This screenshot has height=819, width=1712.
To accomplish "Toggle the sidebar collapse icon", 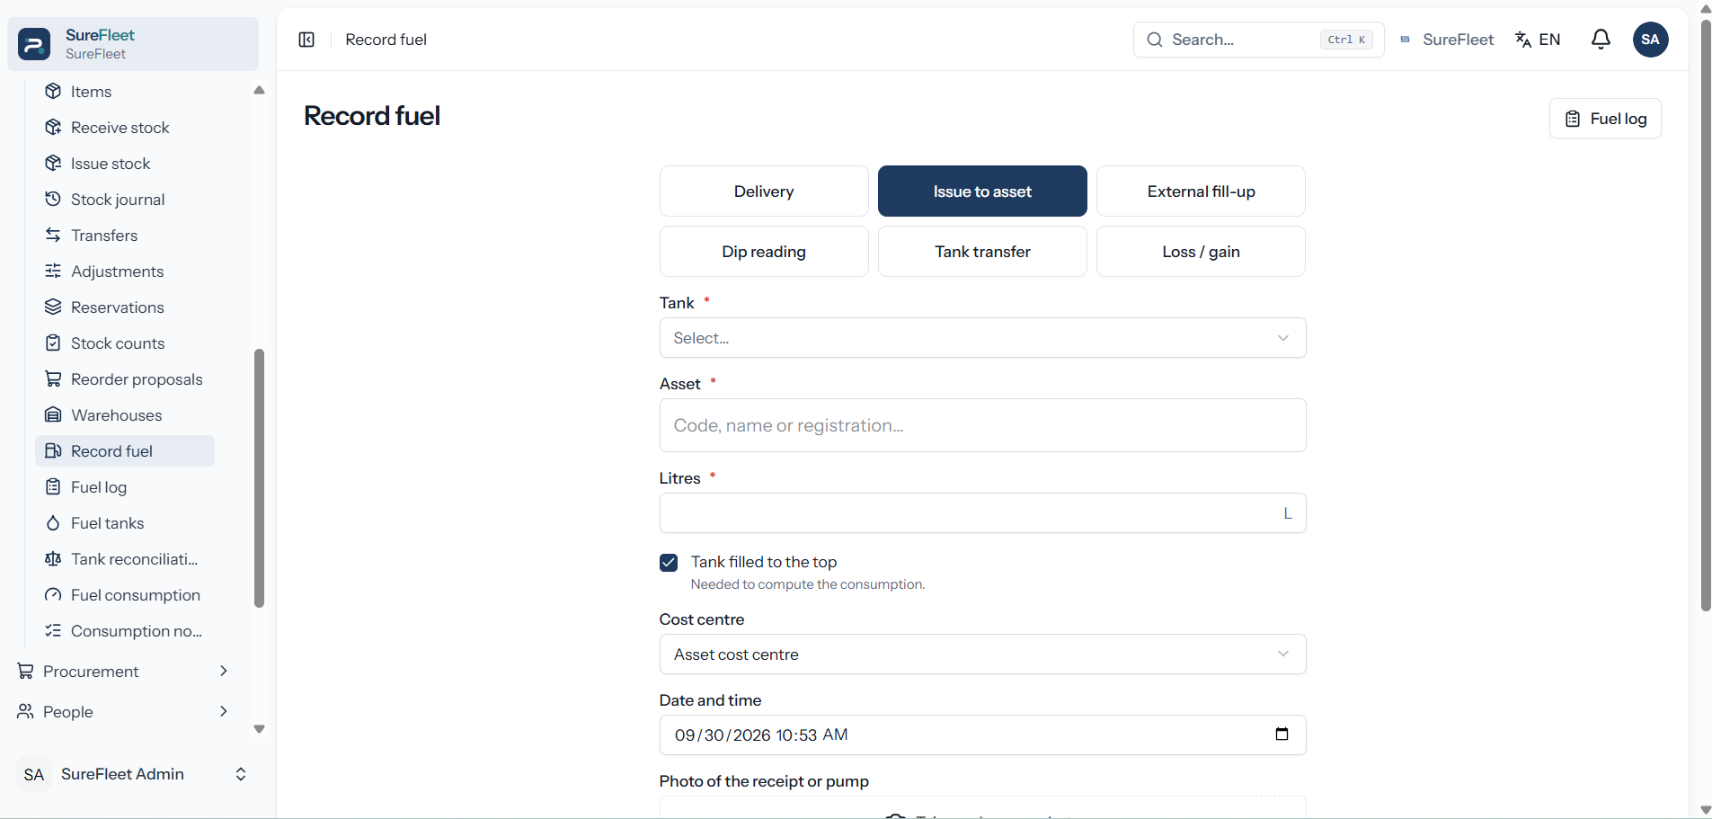I will 306,40.
